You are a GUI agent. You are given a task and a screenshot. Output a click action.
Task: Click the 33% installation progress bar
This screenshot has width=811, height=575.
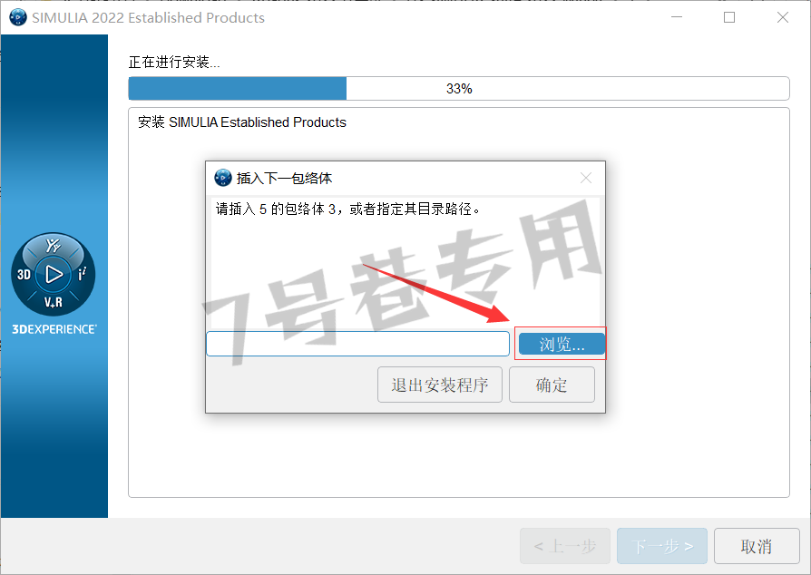coord(459,88)
